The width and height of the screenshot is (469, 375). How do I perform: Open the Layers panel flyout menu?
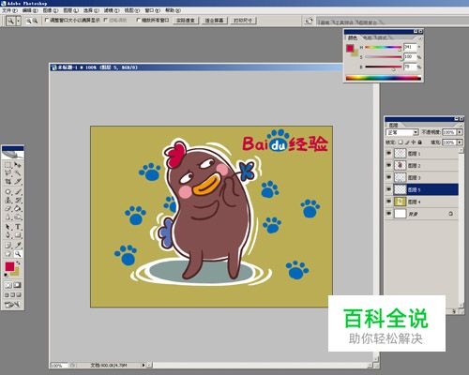pos(461,125)
